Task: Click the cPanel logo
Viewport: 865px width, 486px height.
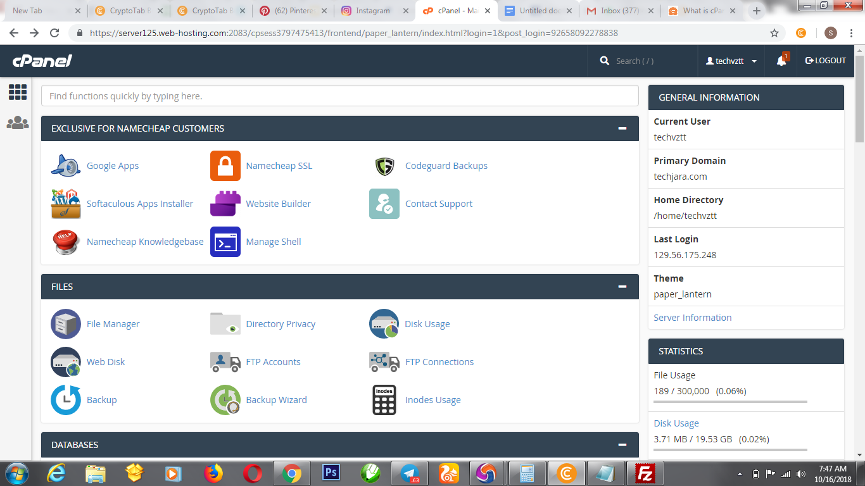Action: [42, 61]
